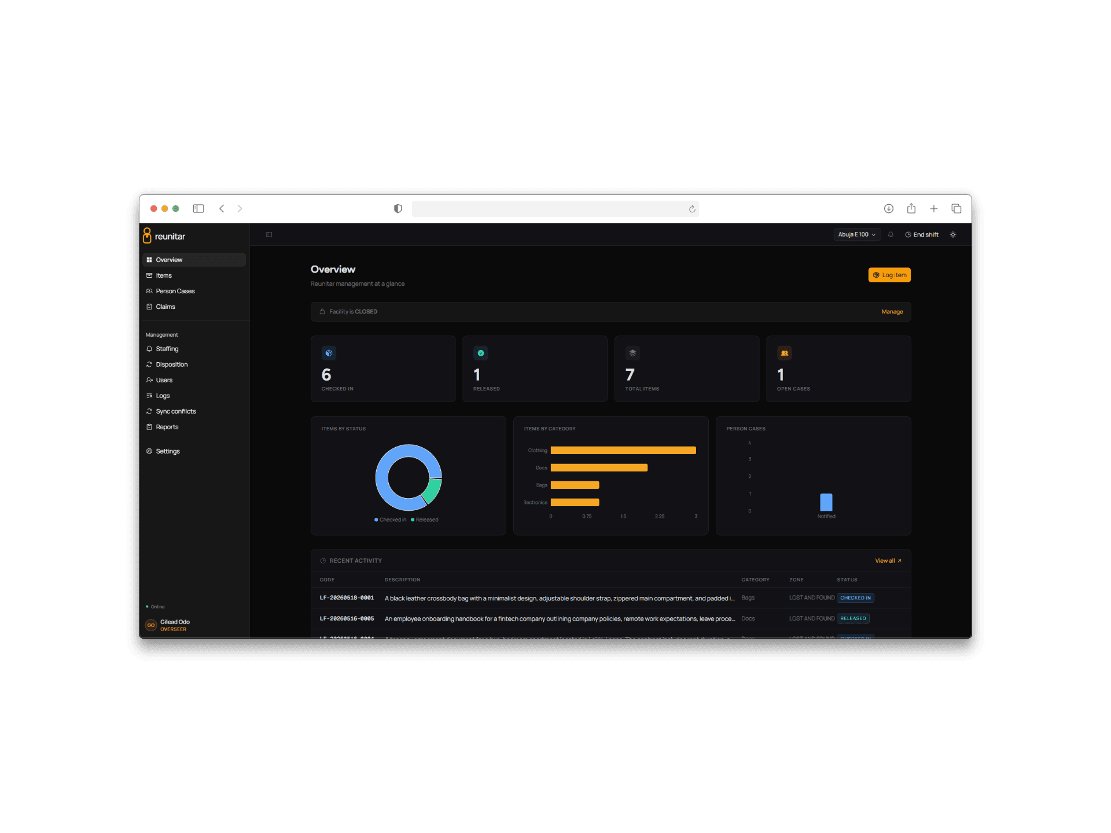Click the Released card check icon
1111x833 pixels.
481,353
